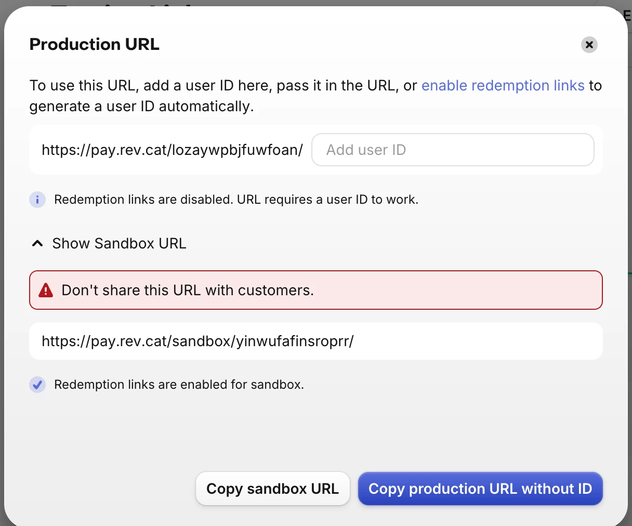Viewport: 632px width, 526px height.
Task: Close the Production URL dialog
Action: (589, 45)
